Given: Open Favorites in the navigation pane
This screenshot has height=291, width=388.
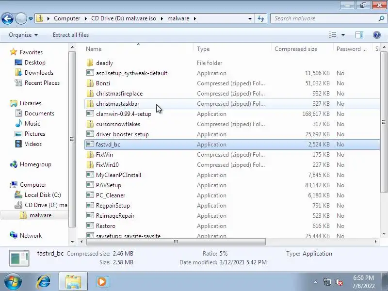Looking at the screenshot, I should [x=31, y=52].
